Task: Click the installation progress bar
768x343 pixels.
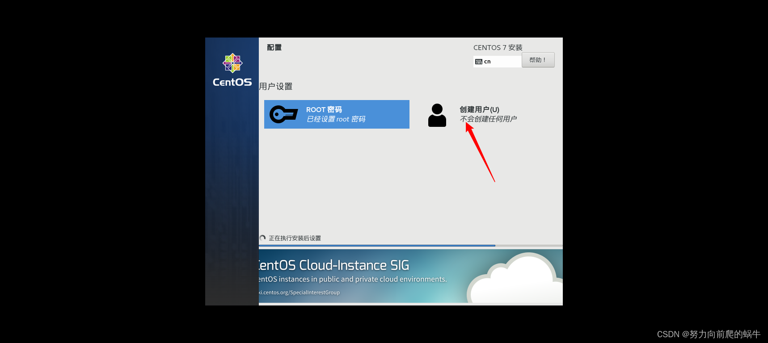Action: point(410,246)
